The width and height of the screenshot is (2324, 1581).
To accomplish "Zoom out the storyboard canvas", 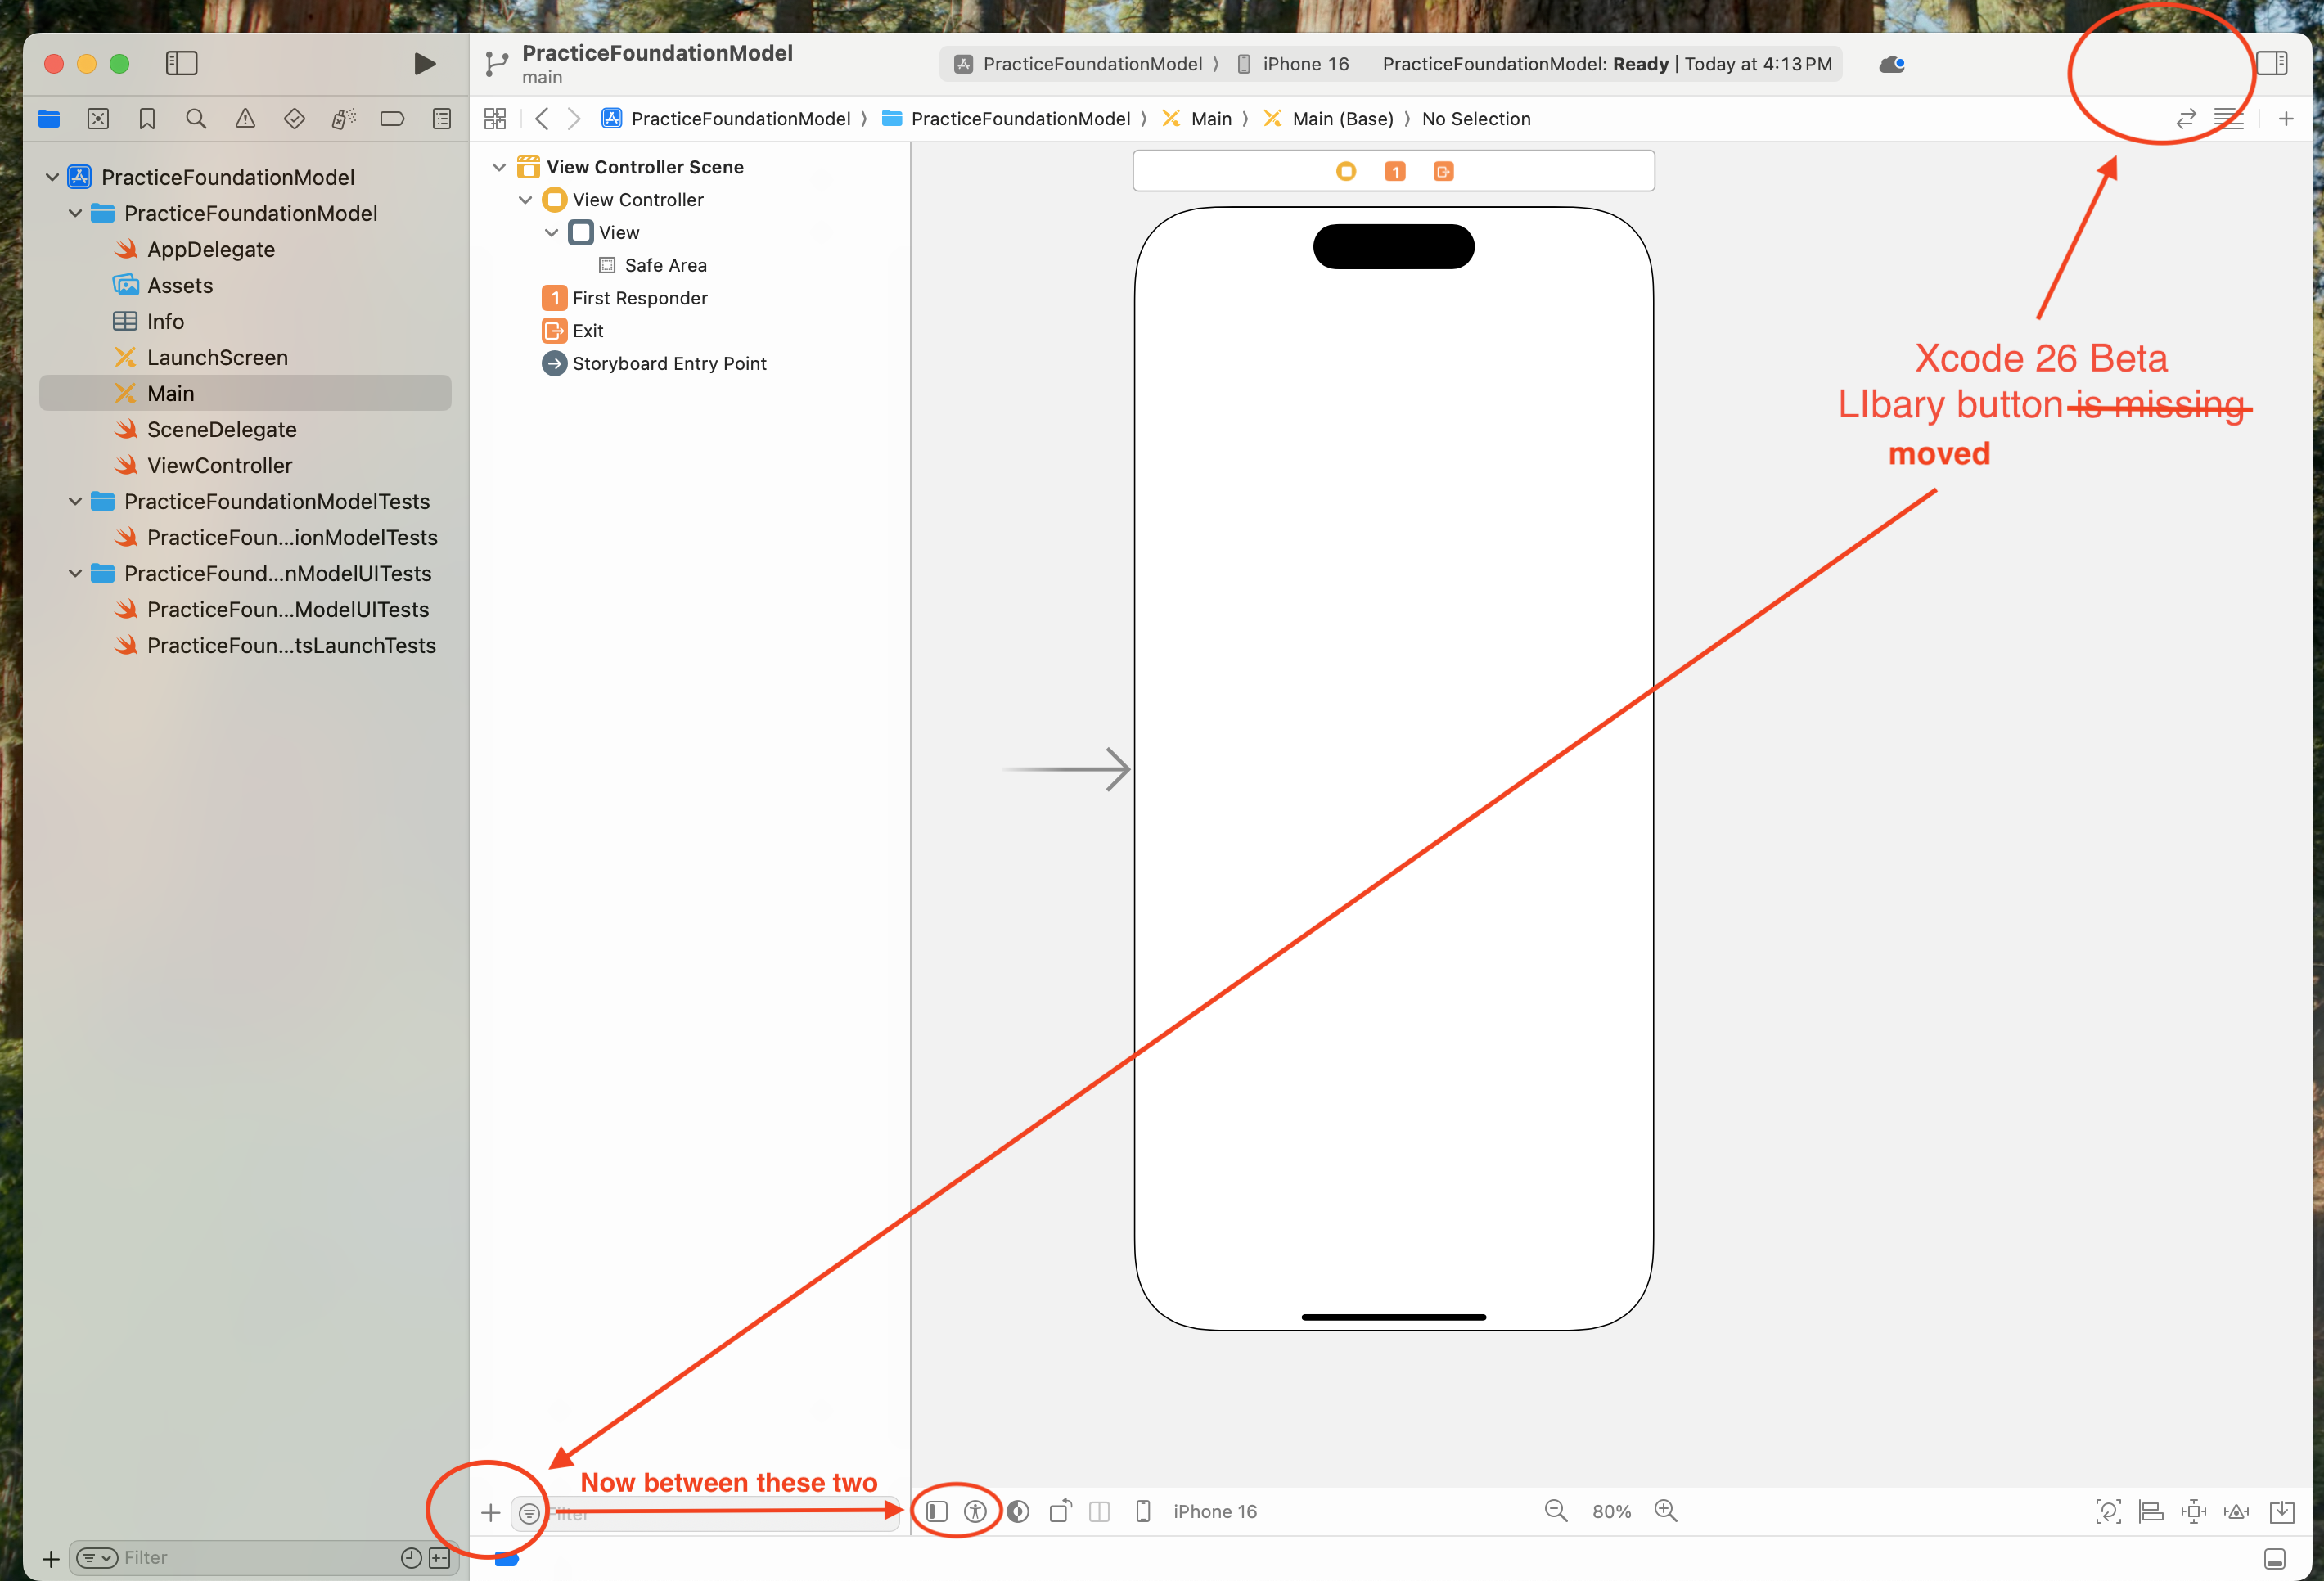I will (x=1556, y=1511).
